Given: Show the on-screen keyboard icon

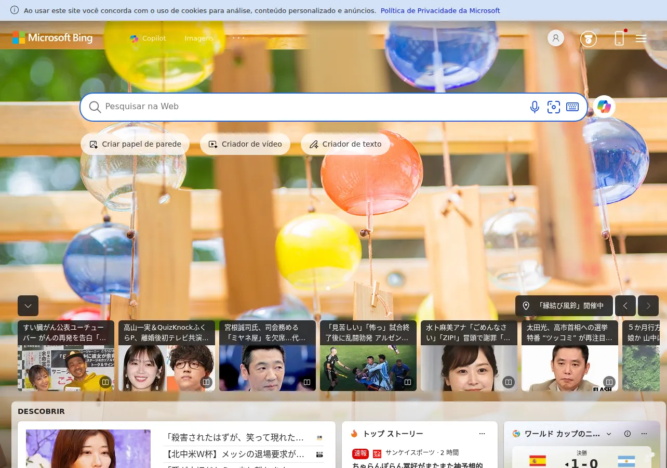Looking at the screenshot, I should pos(572,107).
